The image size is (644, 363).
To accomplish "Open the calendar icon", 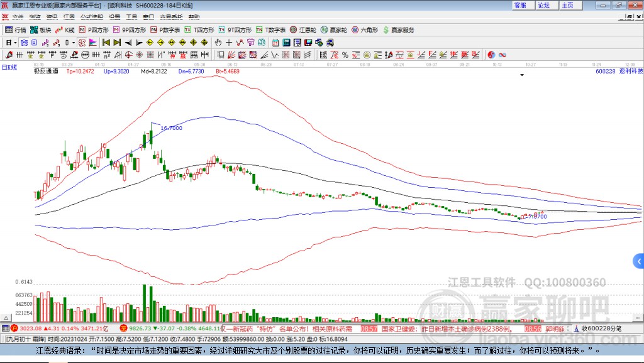I will 275,43.
